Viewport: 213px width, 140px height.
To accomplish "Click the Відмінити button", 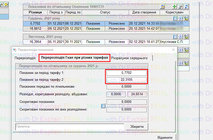I will (165, 138).
